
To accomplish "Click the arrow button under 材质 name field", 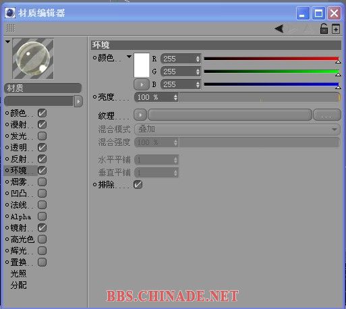I will (x=78, y=101).
